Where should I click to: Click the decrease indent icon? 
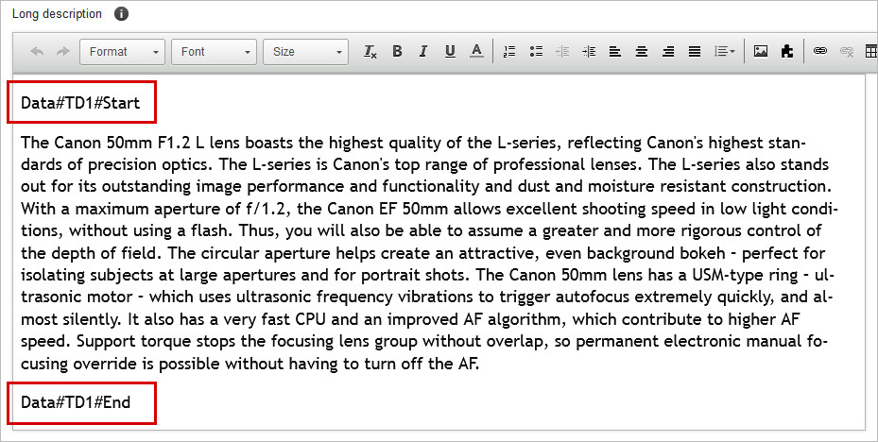(x=562, y=52)
